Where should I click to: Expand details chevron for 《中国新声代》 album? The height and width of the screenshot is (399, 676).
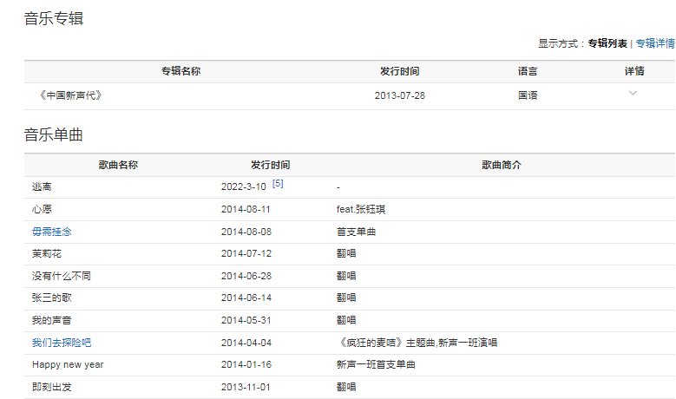click(x=633, y=94)
